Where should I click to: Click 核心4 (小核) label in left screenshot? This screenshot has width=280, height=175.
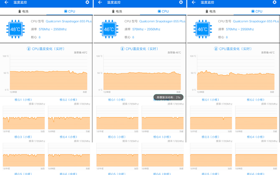(69, 137)
